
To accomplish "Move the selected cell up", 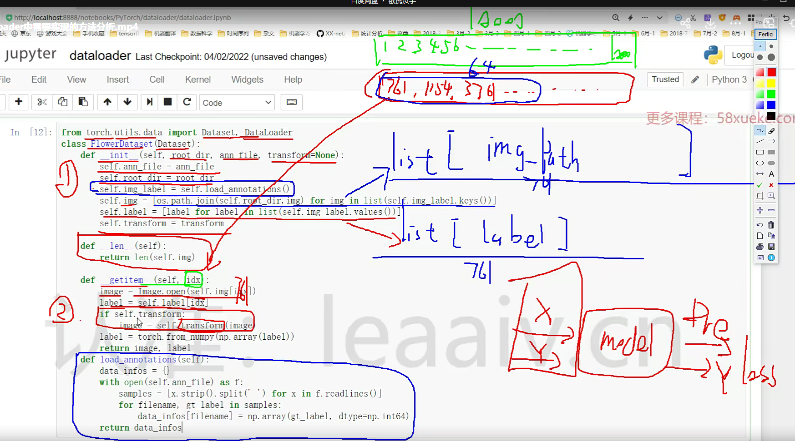I will point(107,102).
